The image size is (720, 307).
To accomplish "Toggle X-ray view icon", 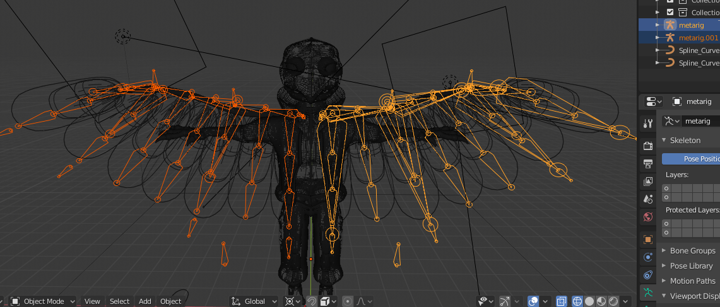I will (562, 301).
